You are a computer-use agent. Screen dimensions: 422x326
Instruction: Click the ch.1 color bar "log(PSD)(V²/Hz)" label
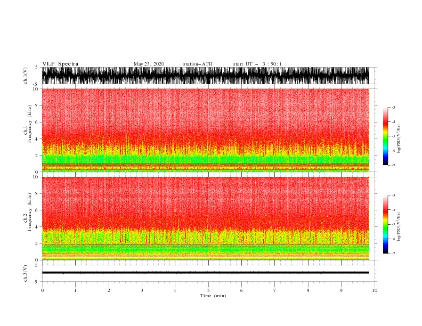399,139
